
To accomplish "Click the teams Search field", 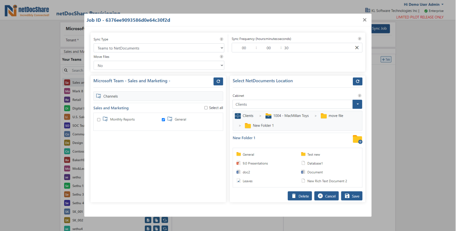I will 73,70.
